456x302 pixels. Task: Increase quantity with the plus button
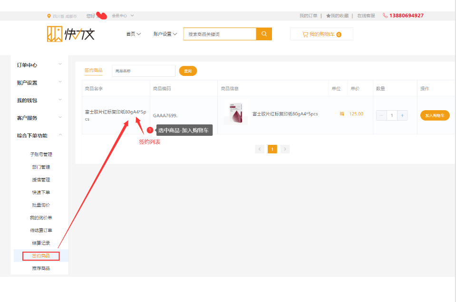402,115
